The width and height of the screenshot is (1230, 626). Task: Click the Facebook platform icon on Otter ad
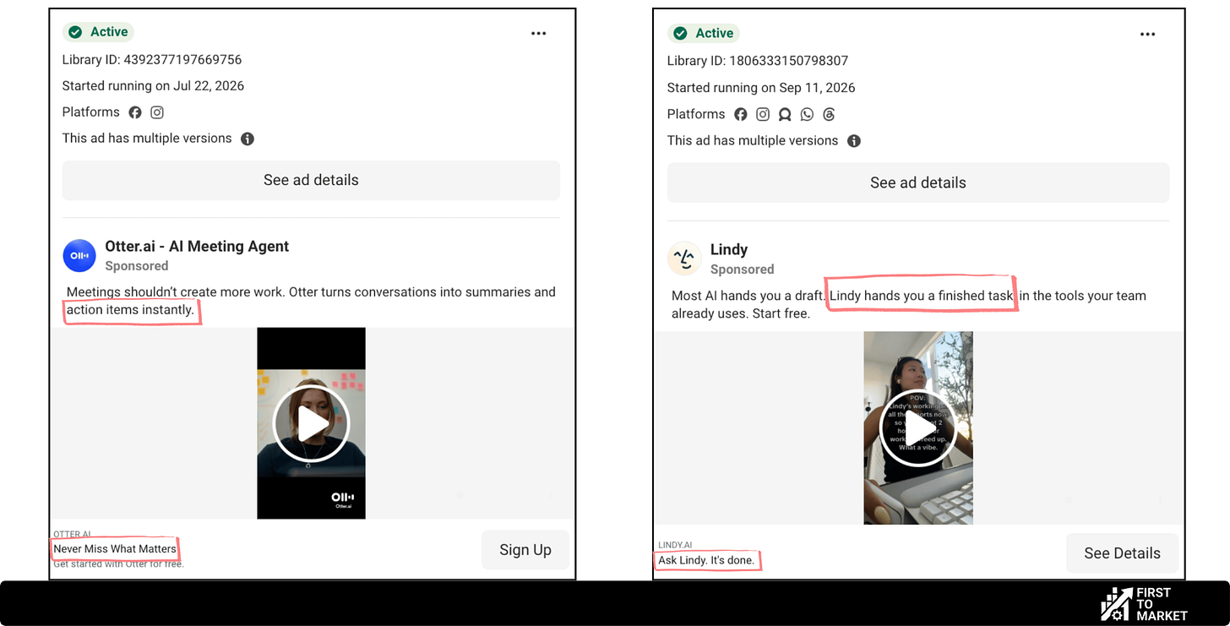(x=135, y=112)
